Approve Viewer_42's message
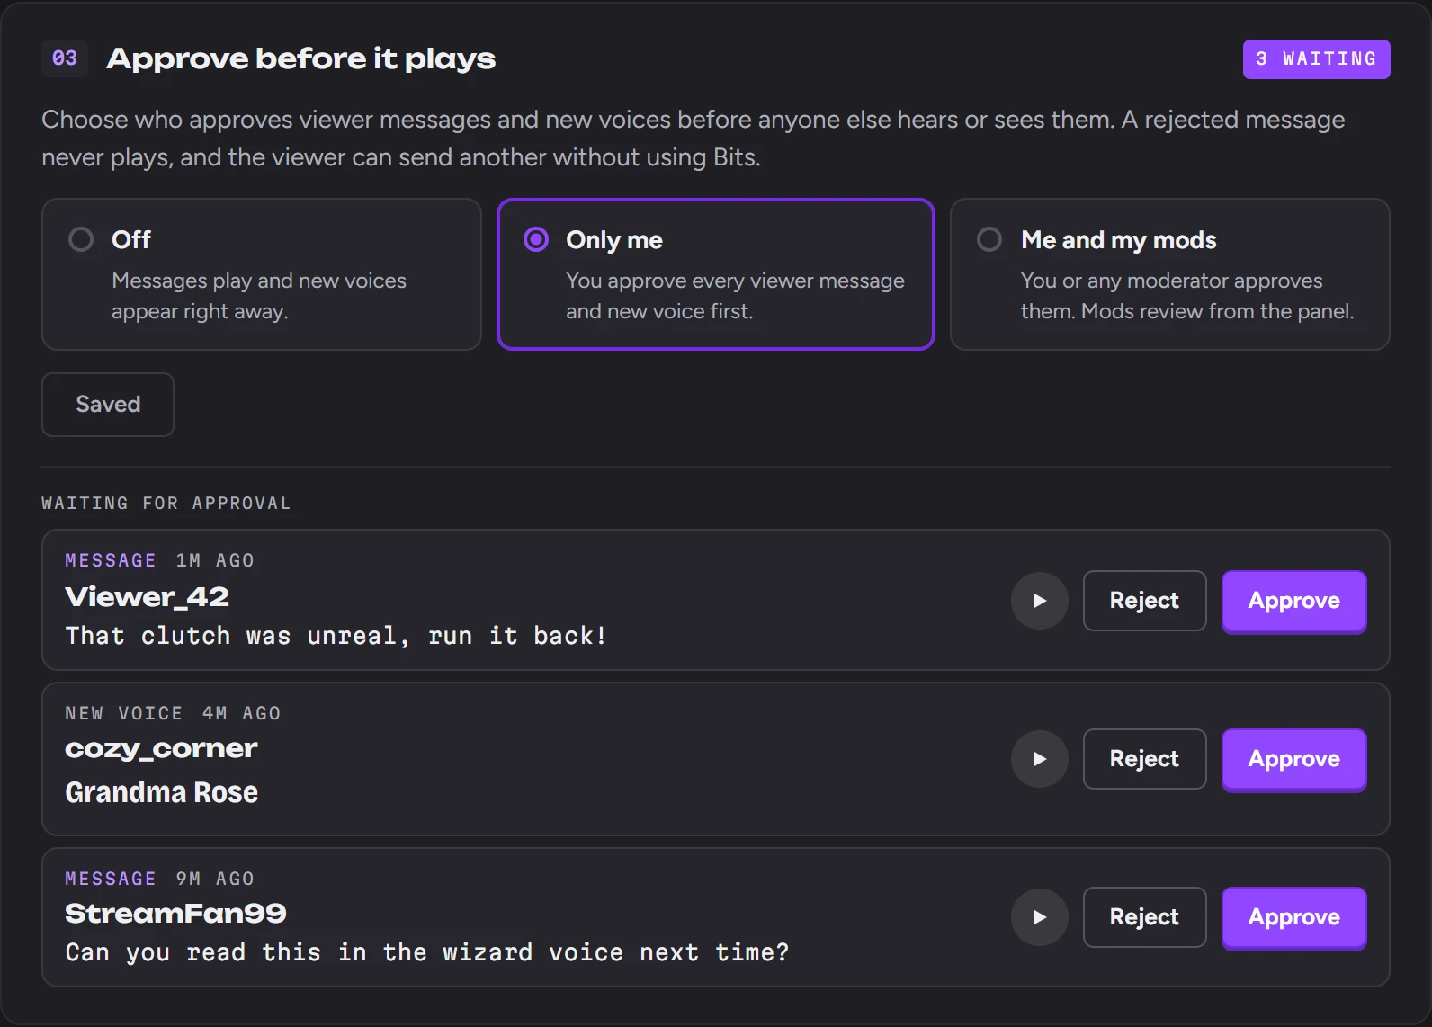Image resolution: width=1432 pixels, height=1027 pixels. (x=1293, y=601)
